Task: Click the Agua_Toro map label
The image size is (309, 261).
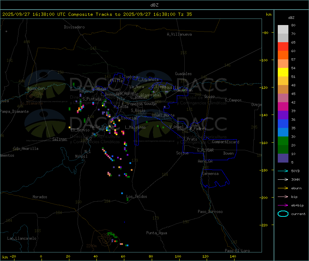Action: point(37,88)
